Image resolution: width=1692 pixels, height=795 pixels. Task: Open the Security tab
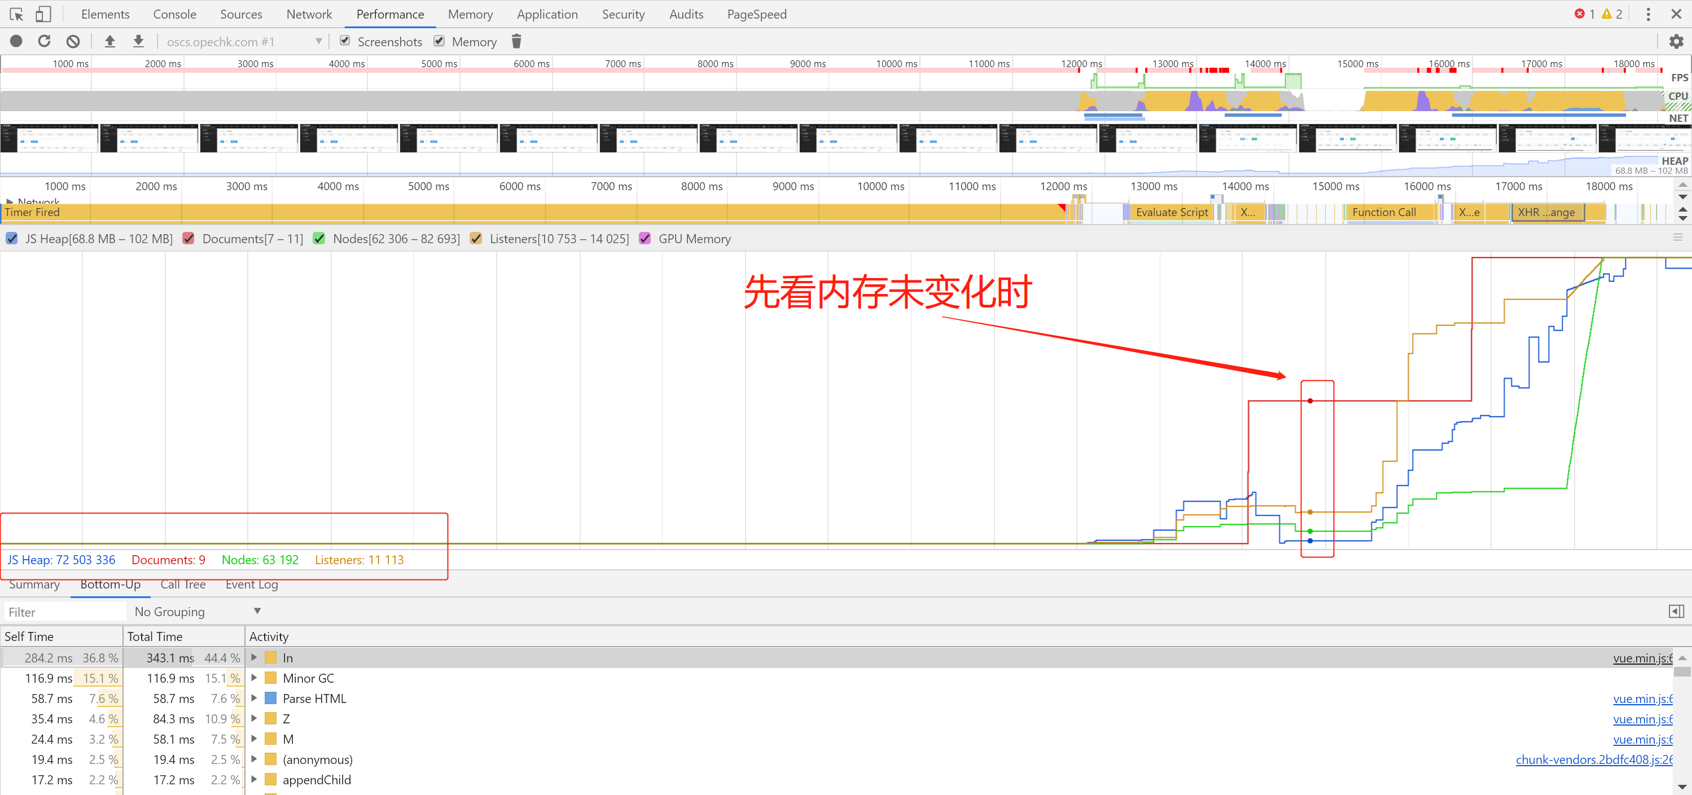coord(623,14)
